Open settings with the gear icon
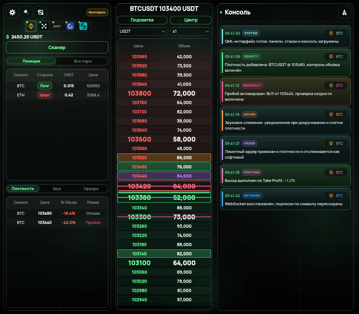This screenshot has height=314, width=359. click(12, 12)
